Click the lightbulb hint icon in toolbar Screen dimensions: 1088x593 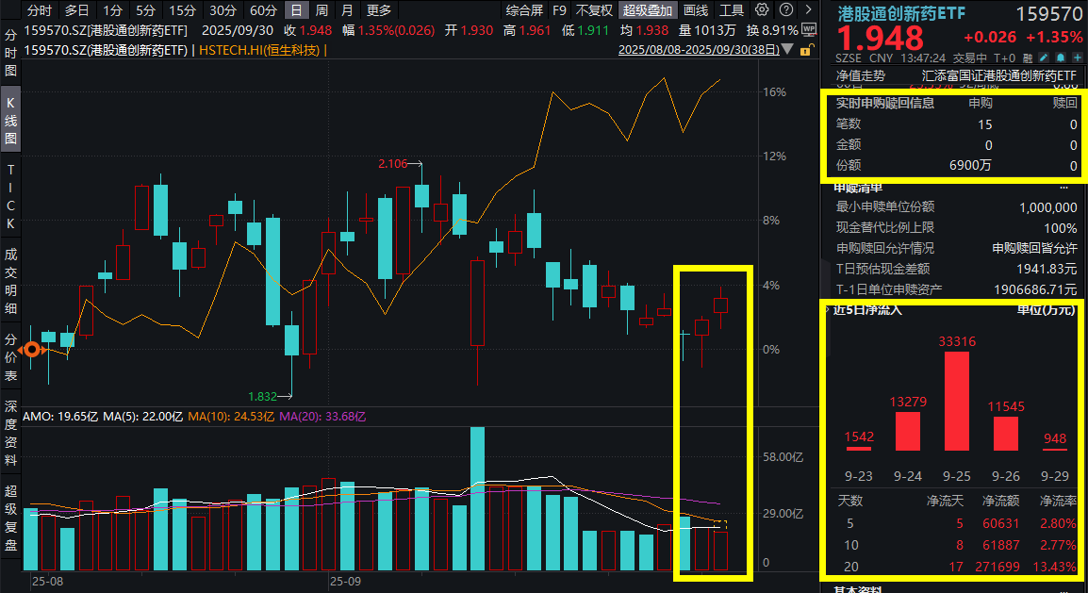[787, 9]
